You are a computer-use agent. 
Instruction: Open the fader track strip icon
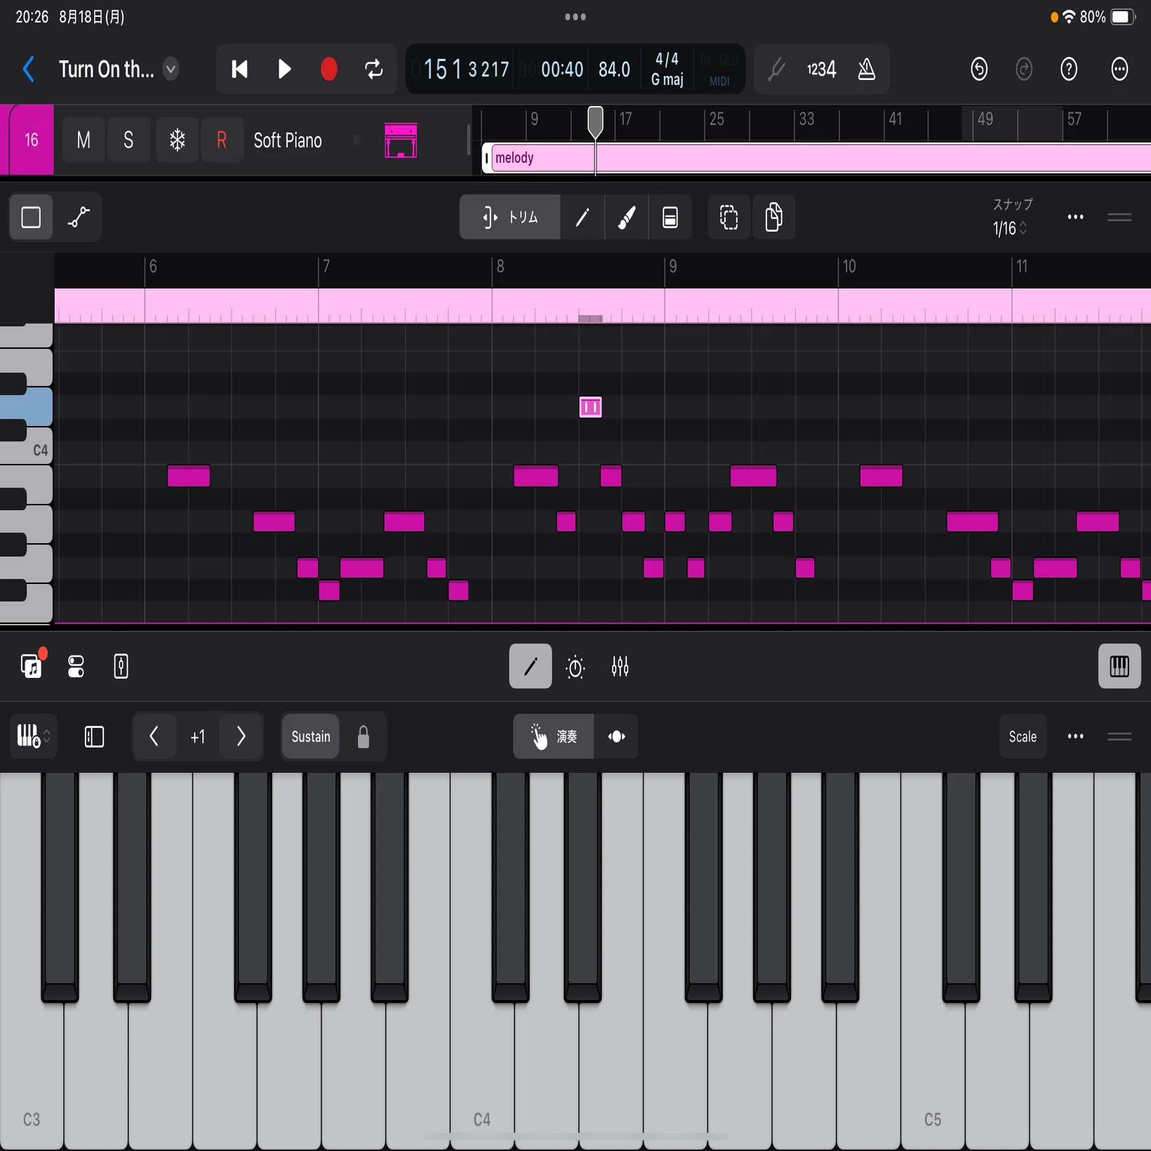click(x=121, y=666)
